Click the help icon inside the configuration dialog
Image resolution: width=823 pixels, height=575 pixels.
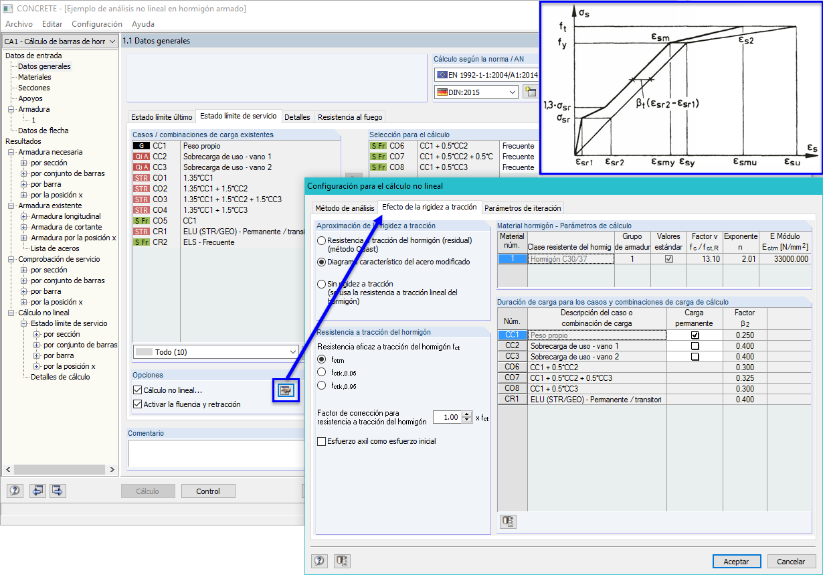319,561
